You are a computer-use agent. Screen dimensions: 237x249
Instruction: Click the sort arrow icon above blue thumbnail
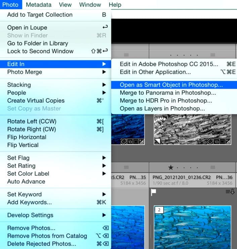pyautogui.click(x=230, y=192)
